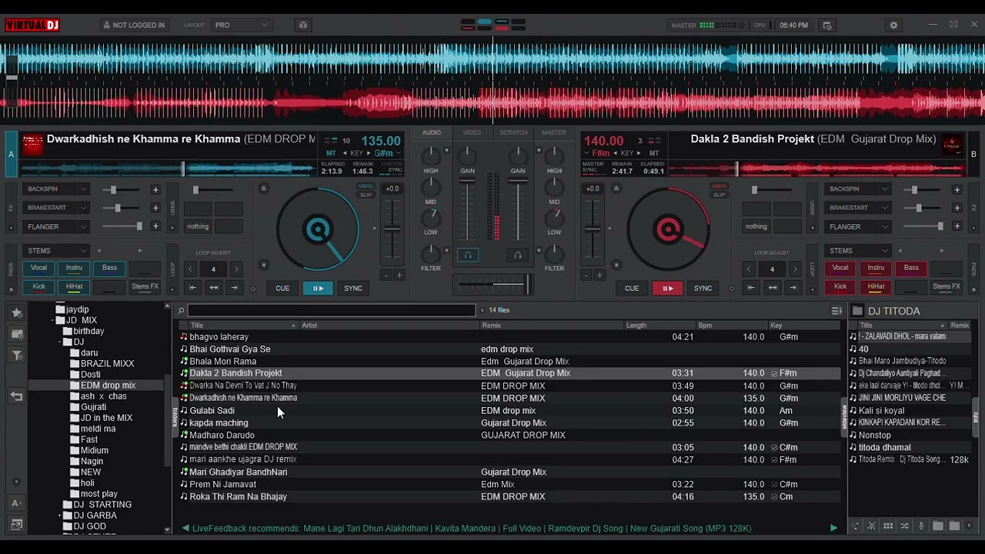Click the pitch plus button on deck B

(x=599, y=275)
